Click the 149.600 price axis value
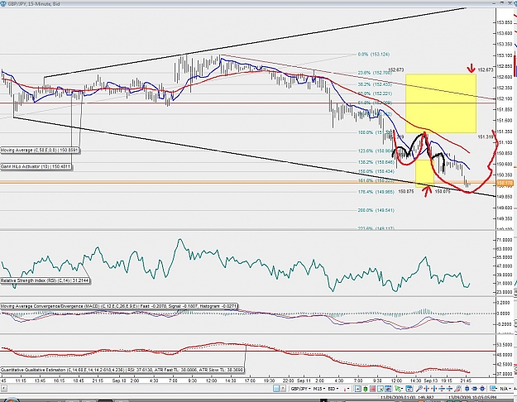This screenshot has width=517, height=402. pos(505,208)
